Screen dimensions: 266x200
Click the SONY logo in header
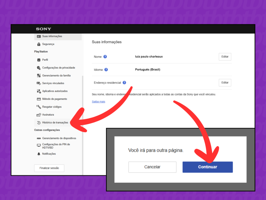43,29
